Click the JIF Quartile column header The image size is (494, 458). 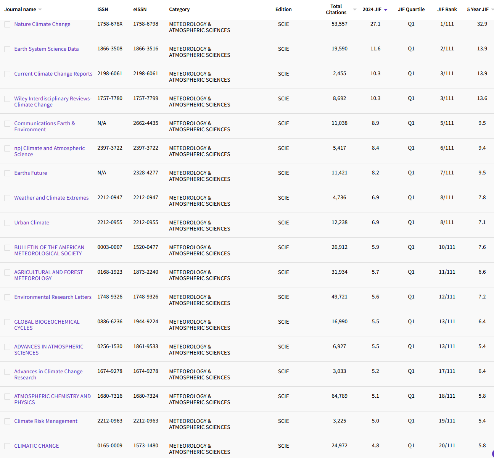[x=411, y=10]
